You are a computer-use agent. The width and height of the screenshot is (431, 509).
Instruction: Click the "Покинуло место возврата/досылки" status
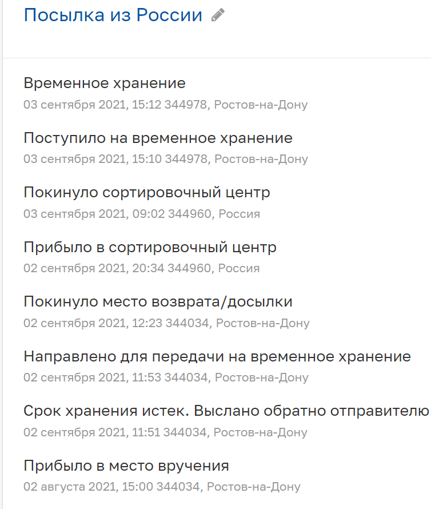[158, 302]
